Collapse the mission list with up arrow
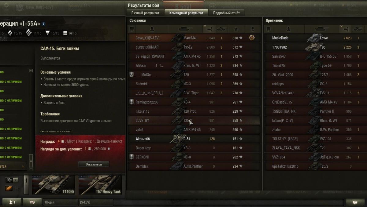Image resolution: width=367 pixels, height=207 pixels. pyautogui.click(x=31, y=71)
